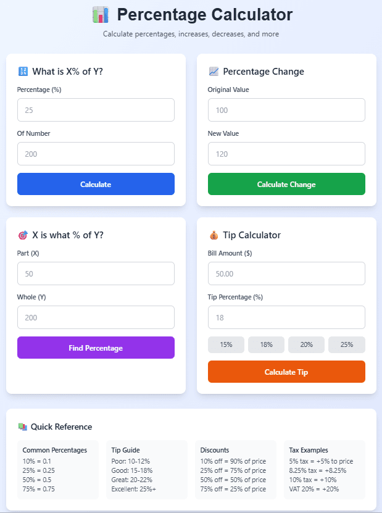Click the Find Percentage button
Image resolution: width=382 pixels, height=513 pixels.
(96, 348)
